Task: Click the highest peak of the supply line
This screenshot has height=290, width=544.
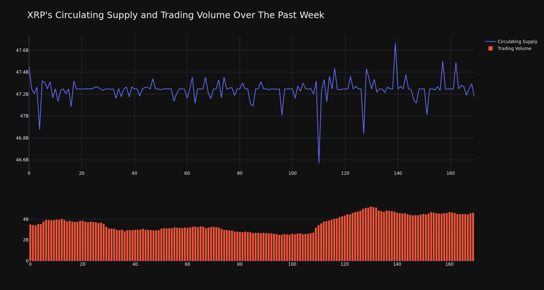Action: [395, 43]
